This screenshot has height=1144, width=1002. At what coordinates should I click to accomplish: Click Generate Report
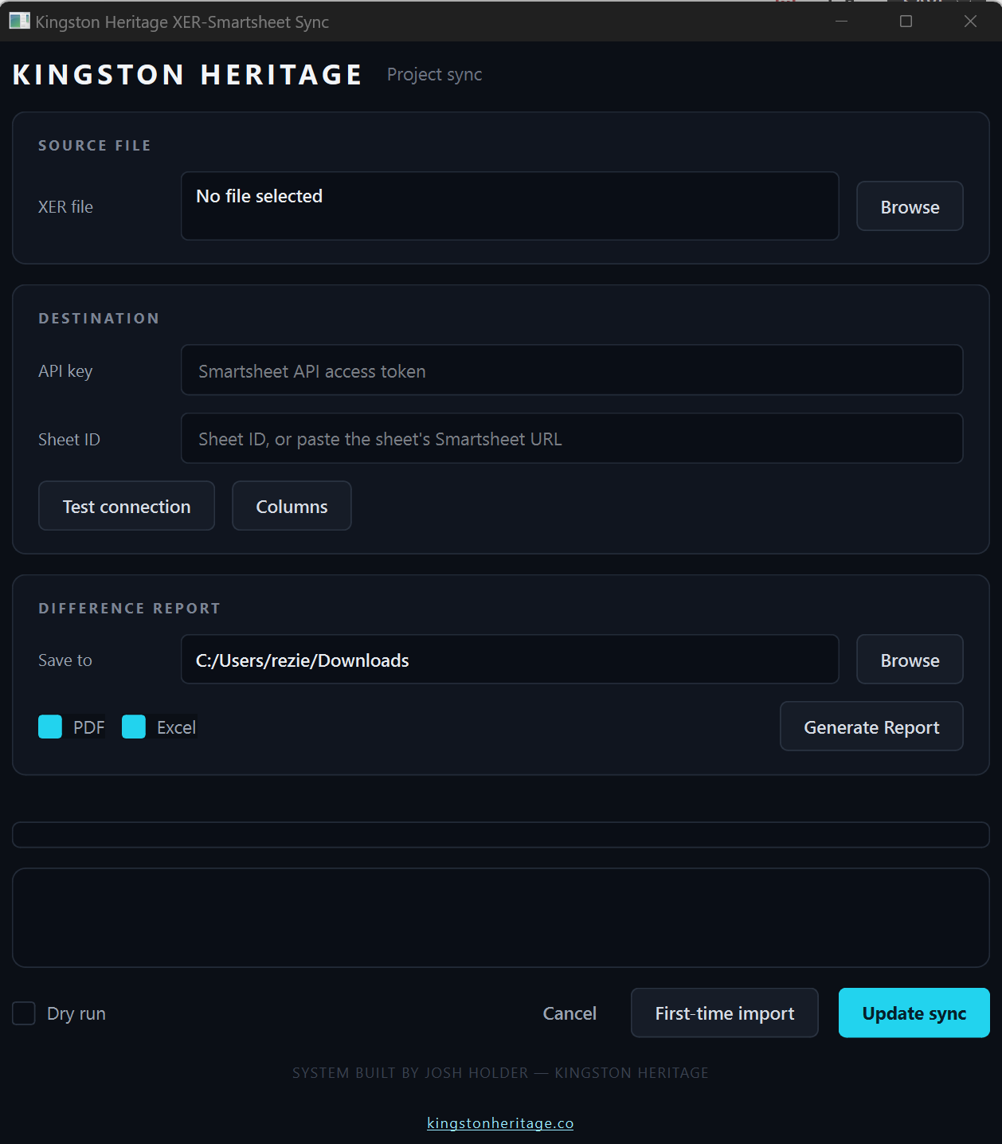tap(871, 727)
